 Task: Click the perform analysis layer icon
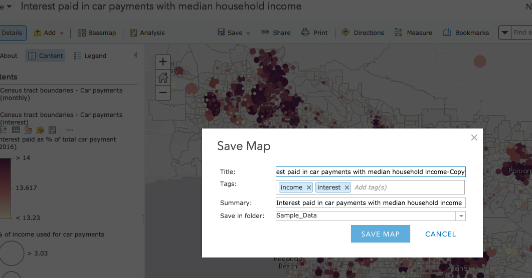pos(52,130)
